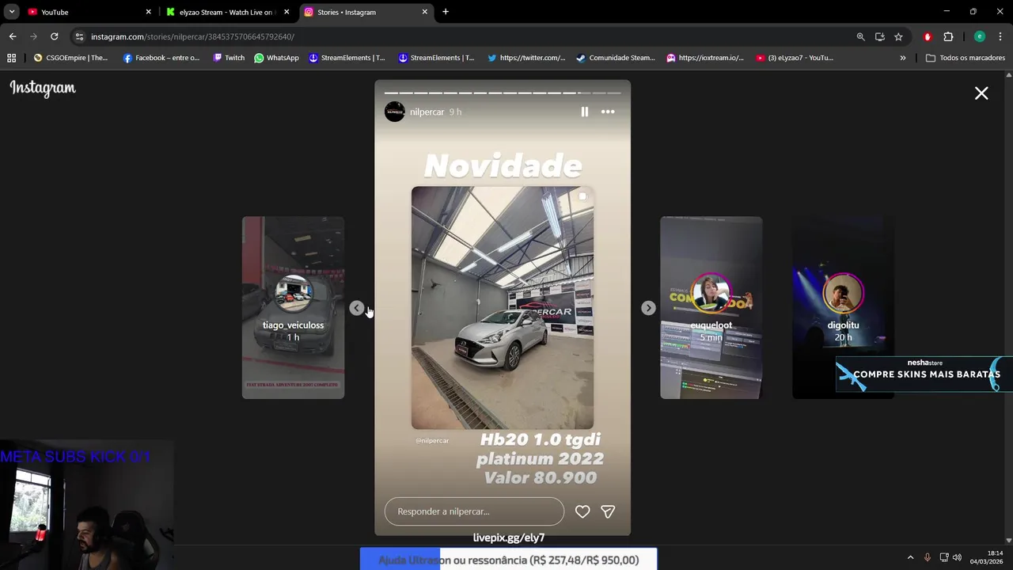Open the Comunidade Steam bookmark
The height and width of the screenshot is (570, 1013).
615,58
